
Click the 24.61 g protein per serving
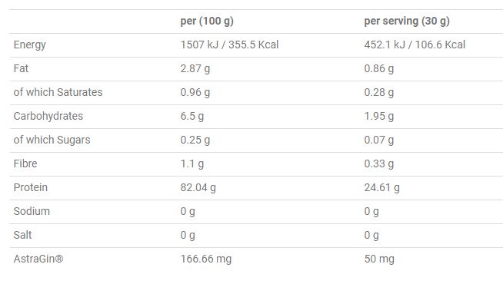pyautogui.click(x=381, y=187)
